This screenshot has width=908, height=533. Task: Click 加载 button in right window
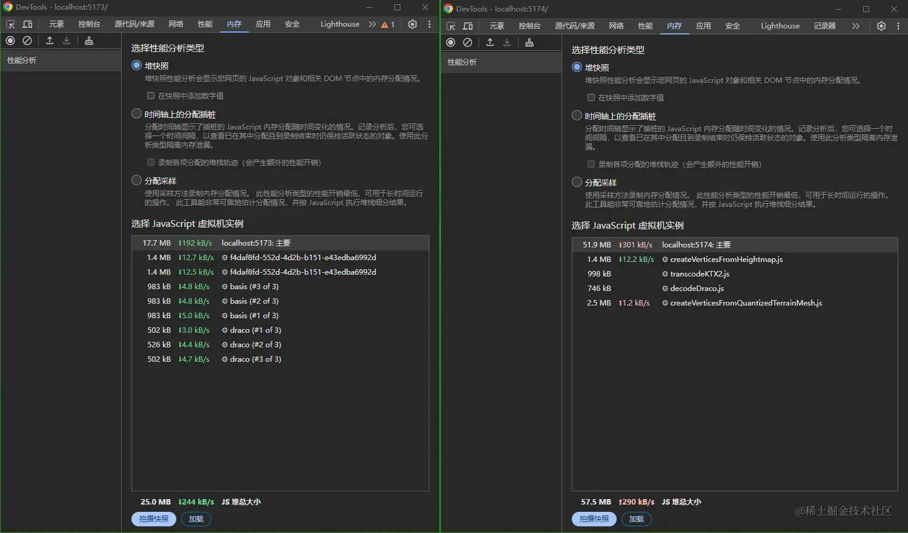[637, 519]
